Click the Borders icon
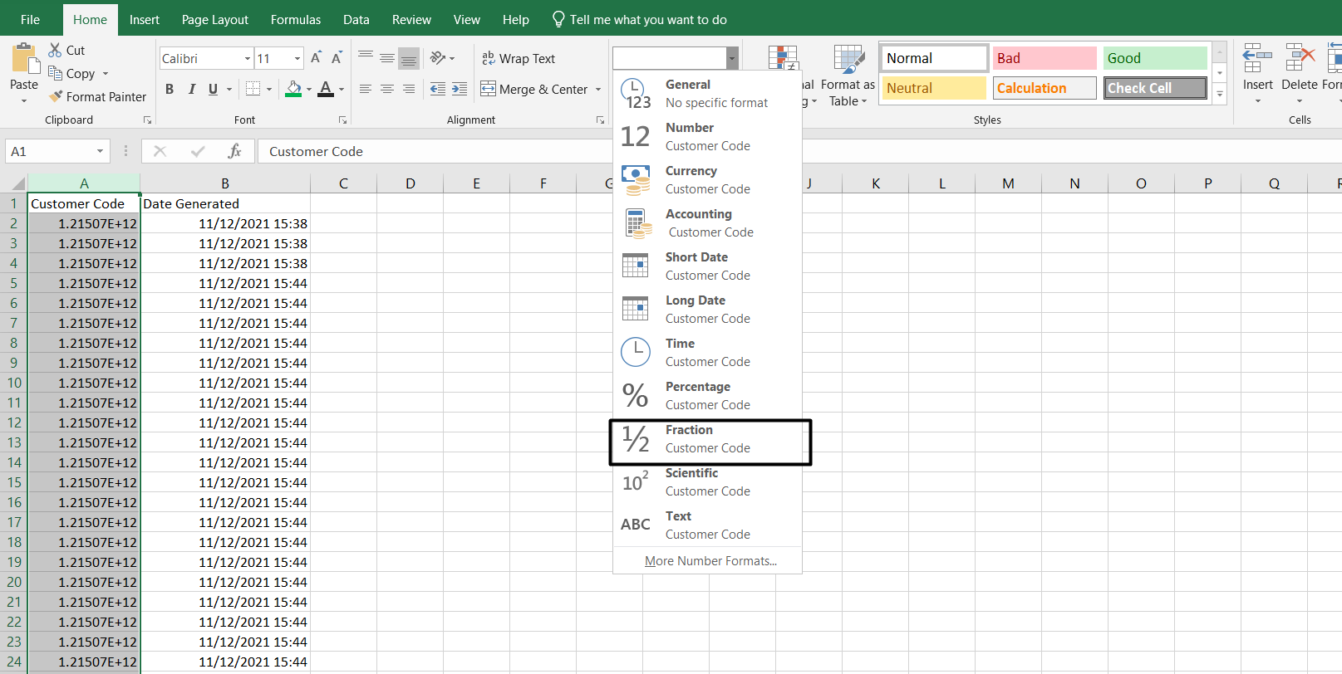The width and height of the screenshot is (1342, 674). pos(253,89)
